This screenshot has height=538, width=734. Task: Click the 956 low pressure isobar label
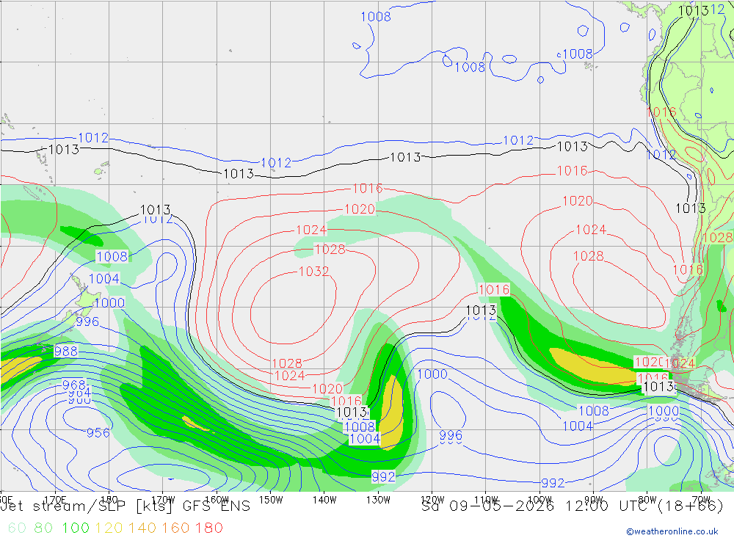(98, 432)
